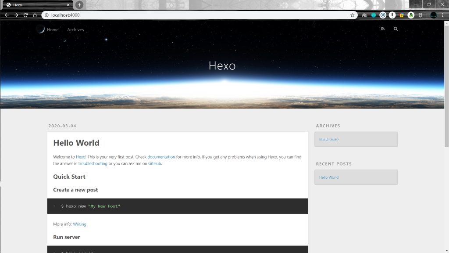Focus the localhost:4000 address bar
449x253 pixels.
(x=200, y=15)
